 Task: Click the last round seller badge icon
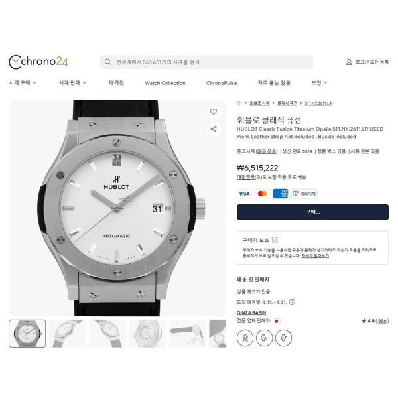pyautogui.click(x=283, y=338)
